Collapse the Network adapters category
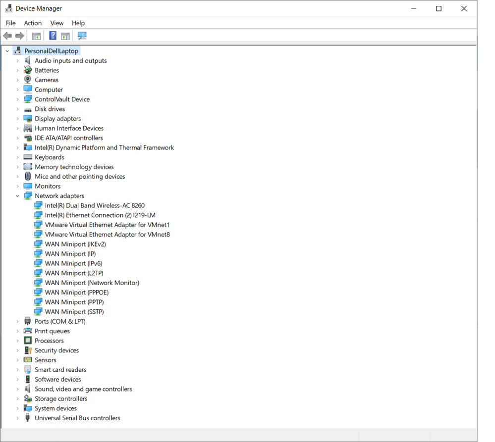Viewport: 495px width, 442px height. (x=17, y=196)
